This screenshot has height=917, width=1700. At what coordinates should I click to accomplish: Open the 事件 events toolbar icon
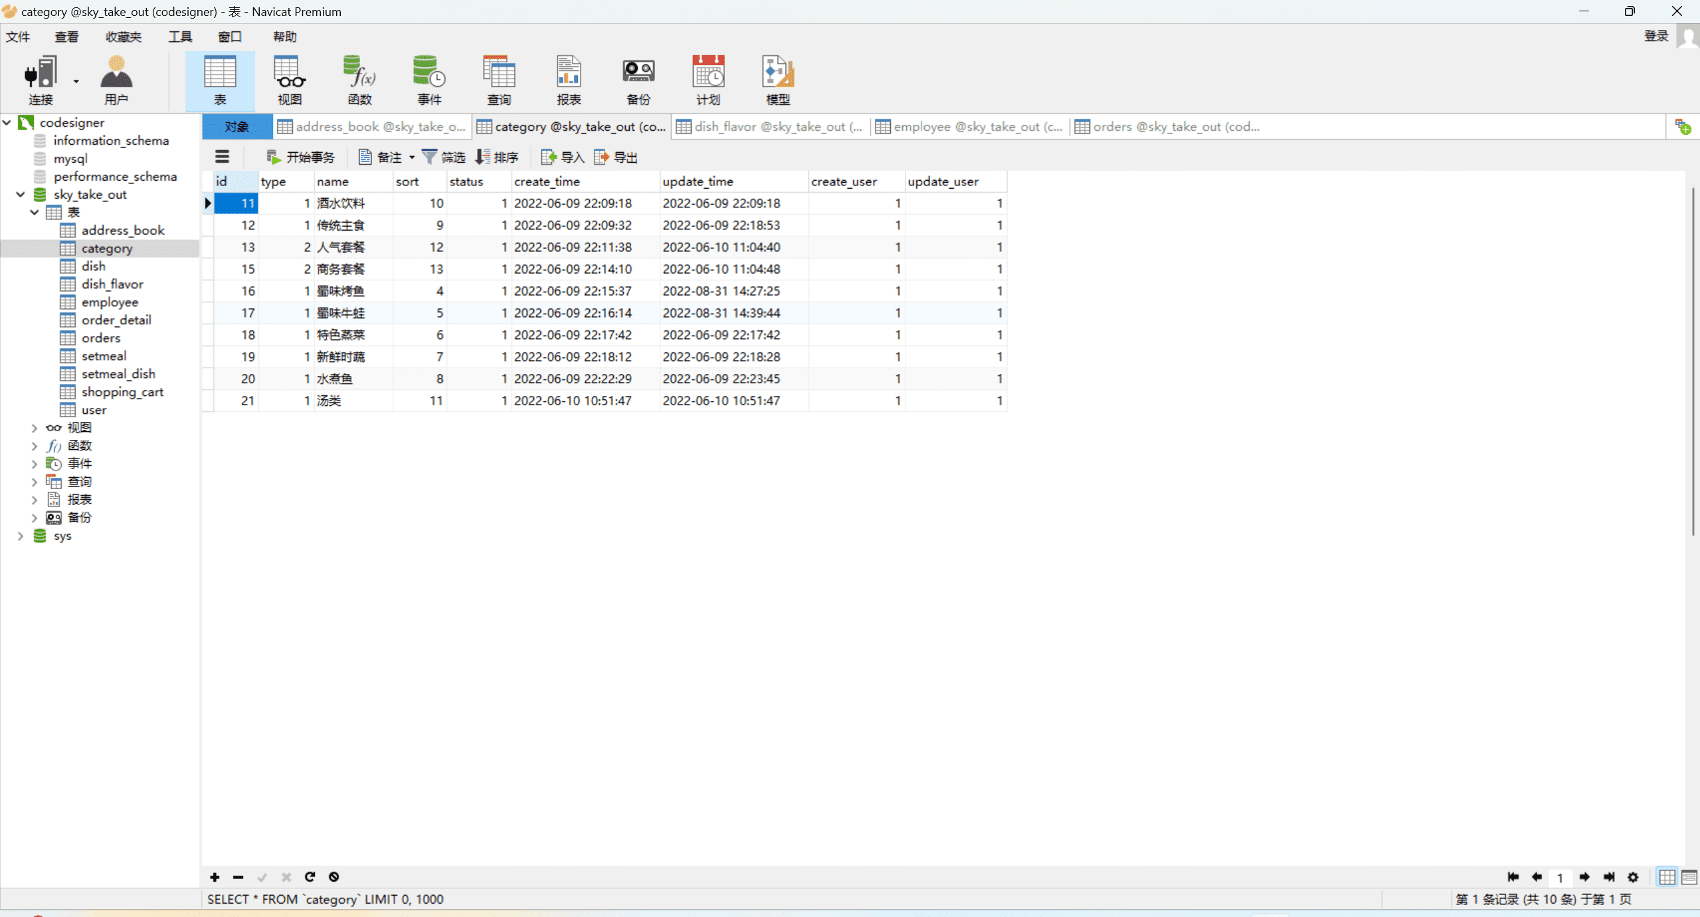(x=429, y=80)
